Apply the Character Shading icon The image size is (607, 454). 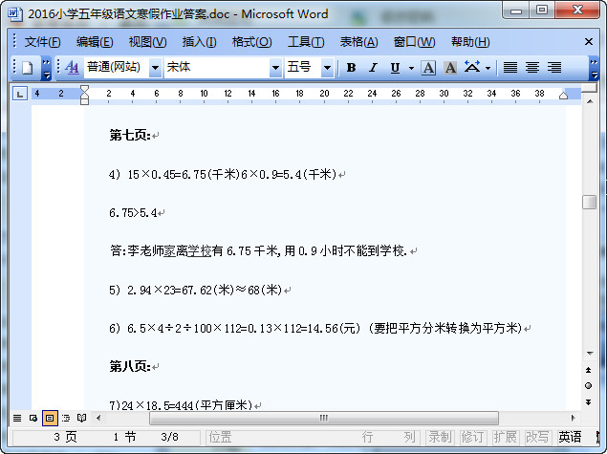coord(449,68)
